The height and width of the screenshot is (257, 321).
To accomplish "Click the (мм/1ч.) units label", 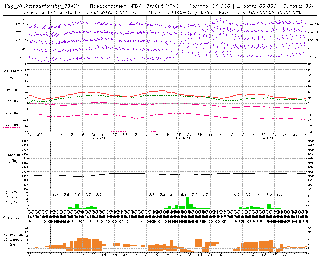I will pos(13,202).
